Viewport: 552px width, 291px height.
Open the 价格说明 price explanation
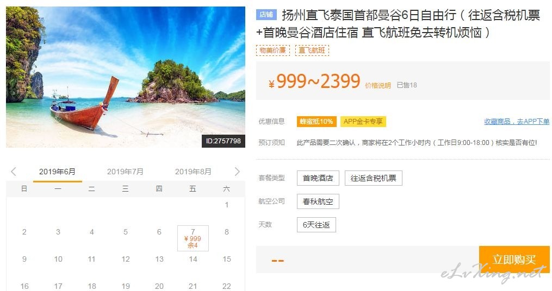[x=378, y=85]
